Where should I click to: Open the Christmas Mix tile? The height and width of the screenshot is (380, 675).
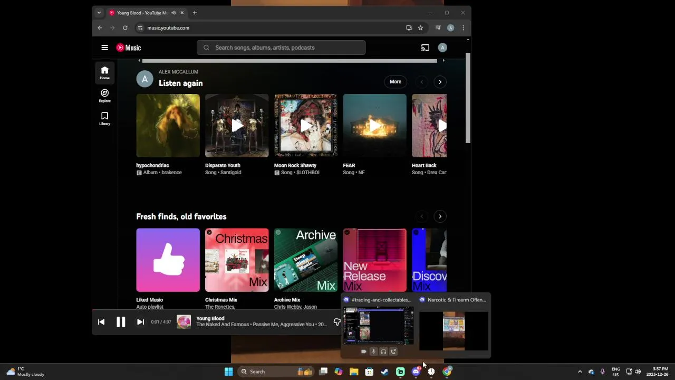point(237,260)
